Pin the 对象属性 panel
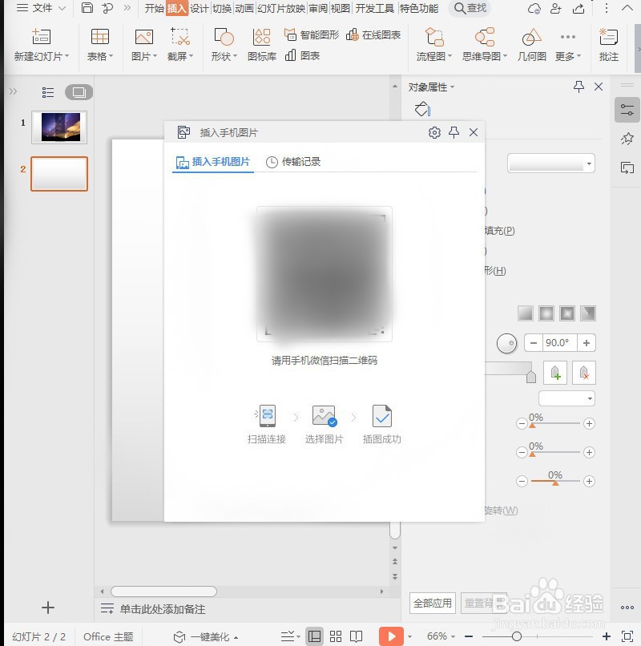The image size is (641, 646). tap(579, 87)
